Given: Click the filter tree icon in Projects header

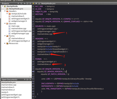Looking at the screenshot, I should 21,4.
